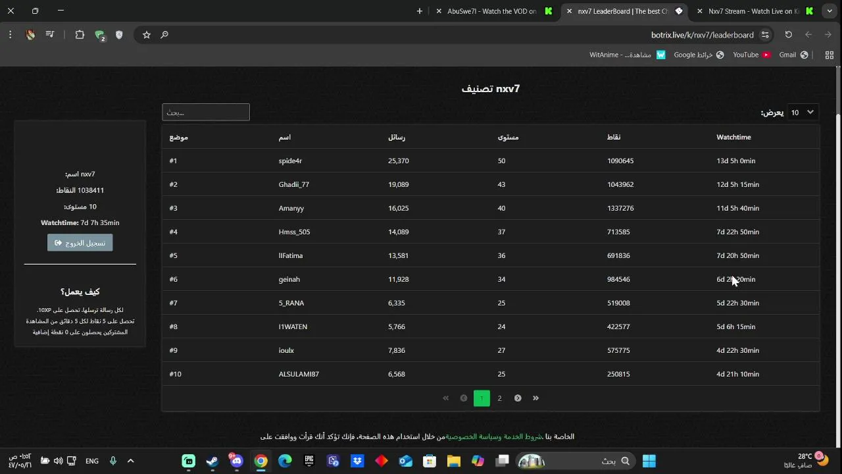Image resolution: width=842 pixels, height=474 pixels.
Task: Open Microsoft Edge from the taskbar
Action: coord(285,461)
